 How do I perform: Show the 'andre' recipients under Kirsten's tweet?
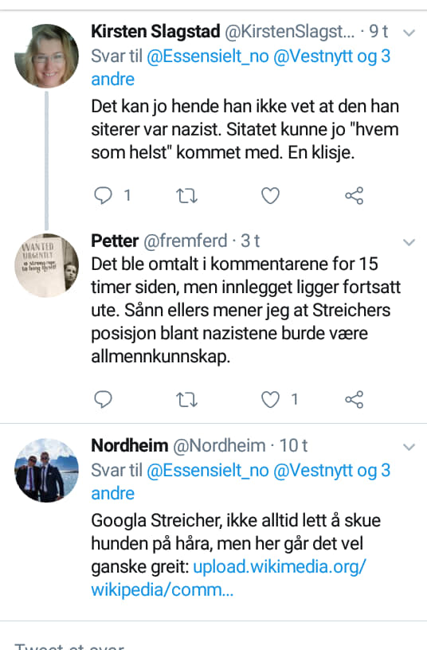113,79
